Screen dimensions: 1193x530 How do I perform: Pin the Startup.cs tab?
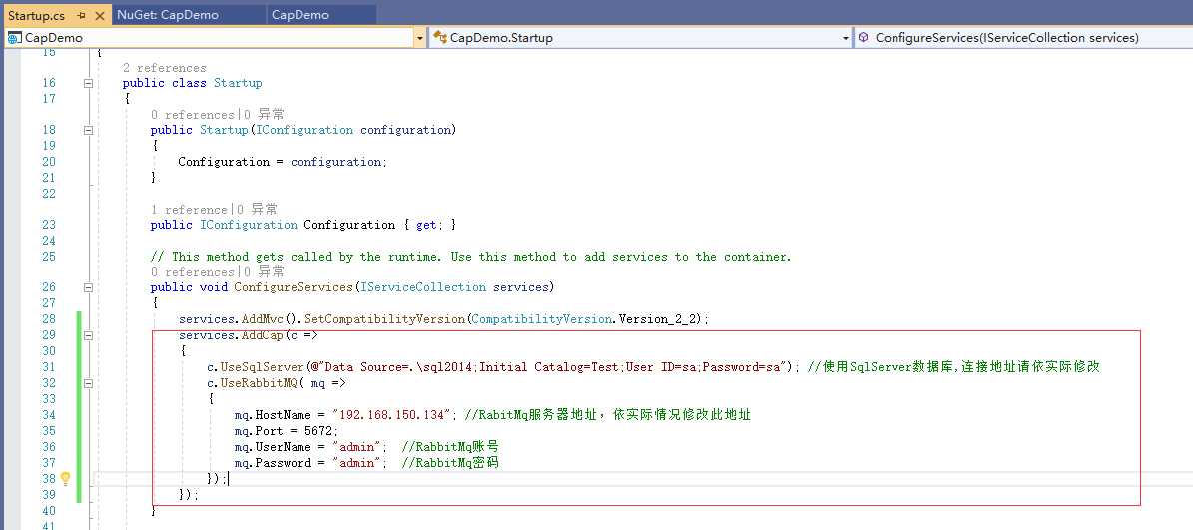pos(82,15)
